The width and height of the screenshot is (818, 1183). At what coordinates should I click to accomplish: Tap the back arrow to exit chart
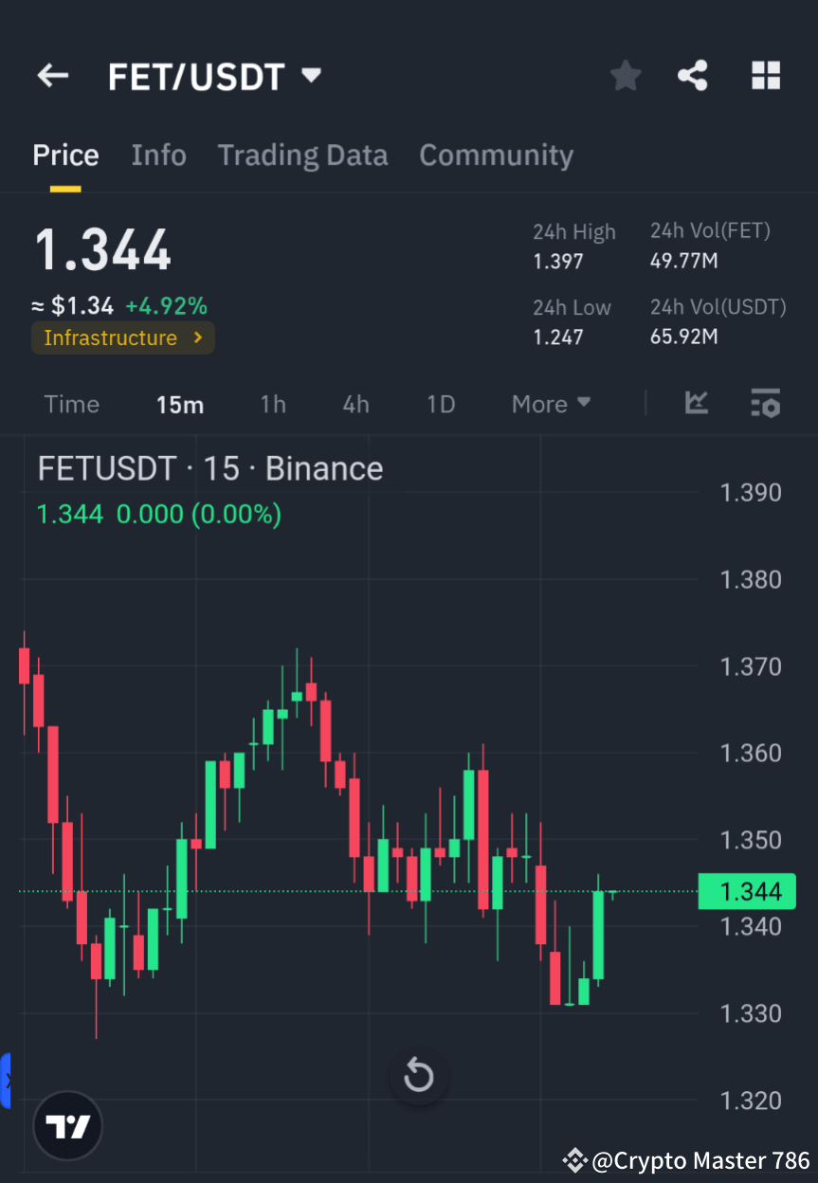(x=52, y=76)
